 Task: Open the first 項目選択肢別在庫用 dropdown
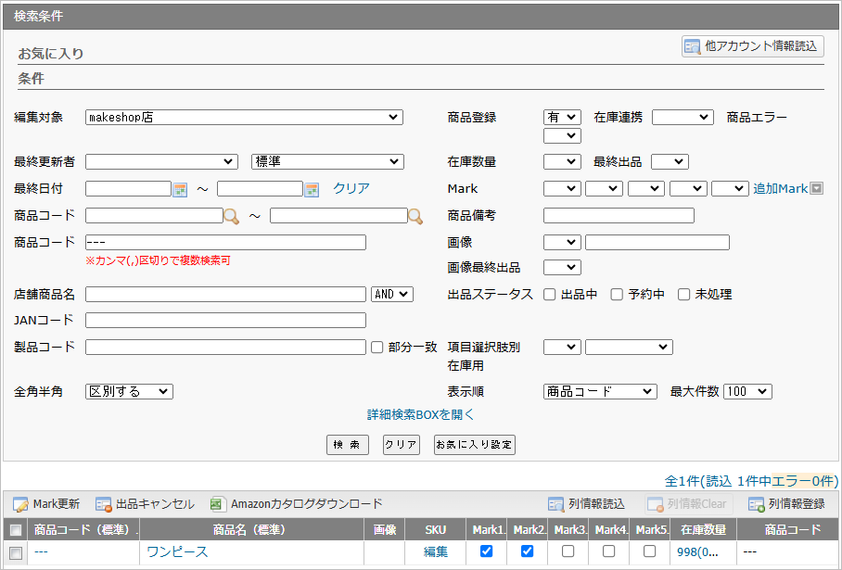click(562, 347)
